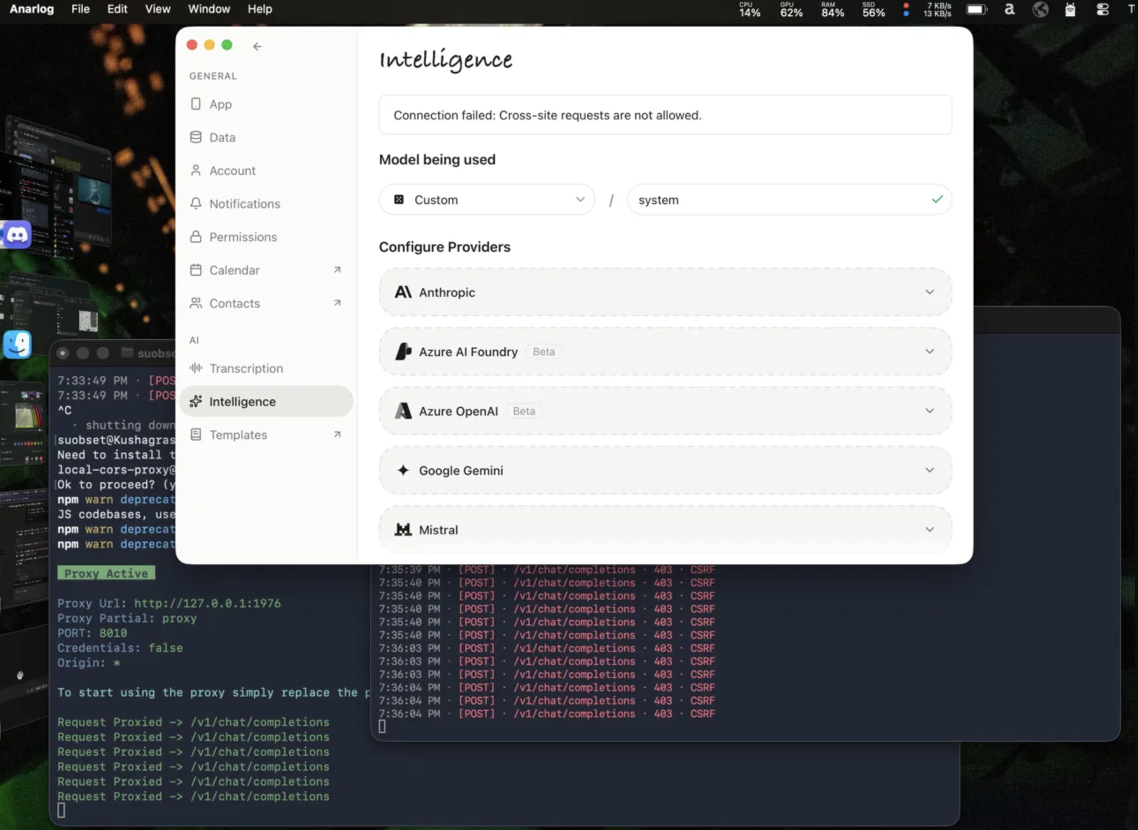
Task: Select the Intelligence sidebar item
Action: tap(266, 401)
